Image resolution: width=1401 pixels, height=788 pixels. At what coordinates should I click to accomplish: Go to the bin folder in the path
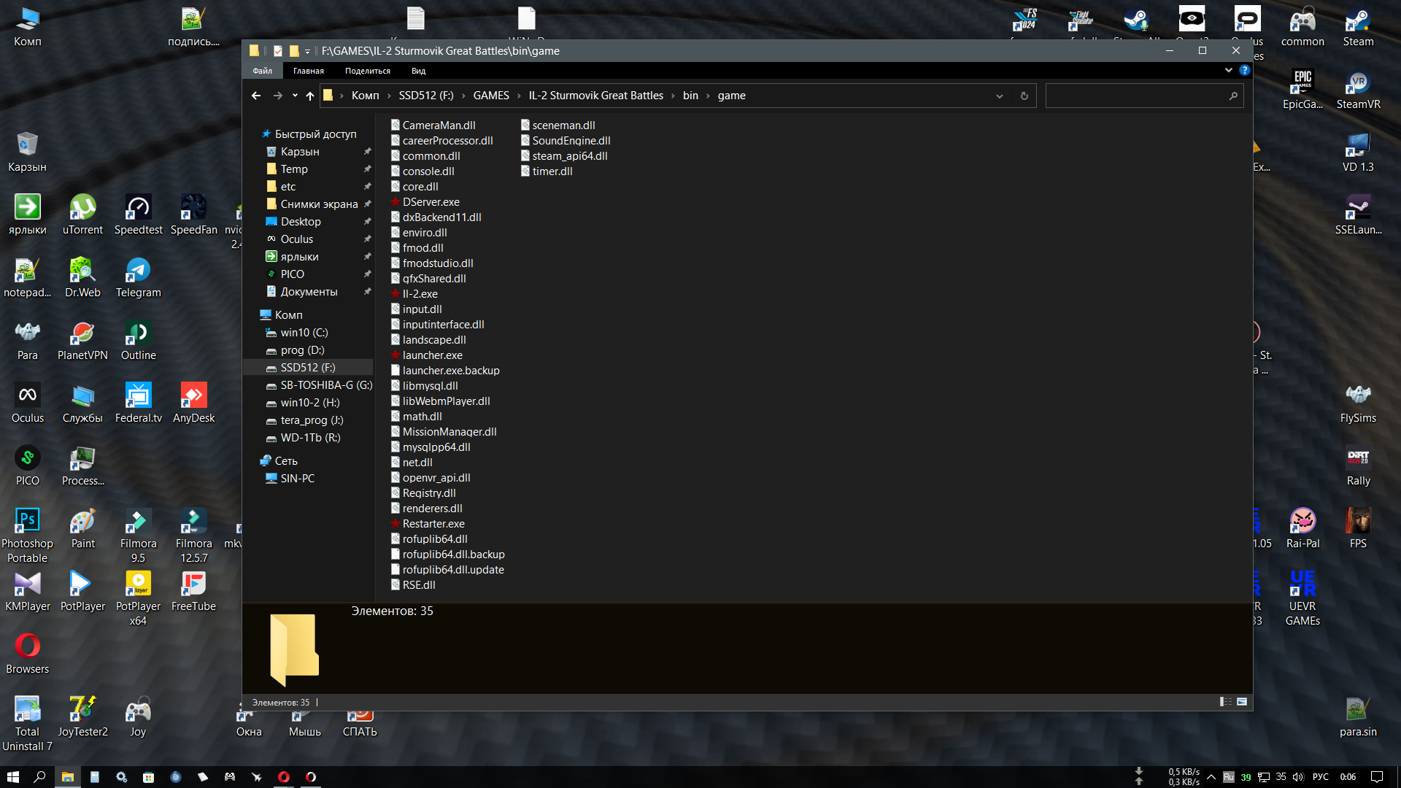[690, 96]
